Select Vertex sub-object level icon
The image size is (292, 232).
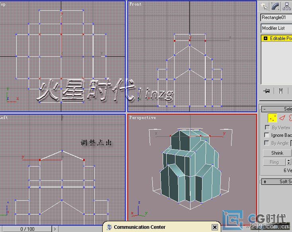click(272, 118)
